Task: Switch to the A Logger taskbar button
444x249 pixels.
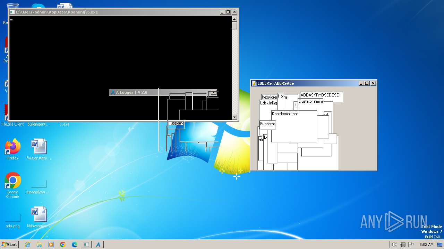Action: click(x=98, y=245)
